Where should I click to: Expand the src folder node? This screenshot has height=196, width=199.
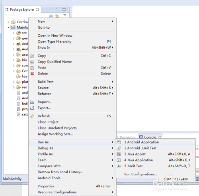[14, 33]
